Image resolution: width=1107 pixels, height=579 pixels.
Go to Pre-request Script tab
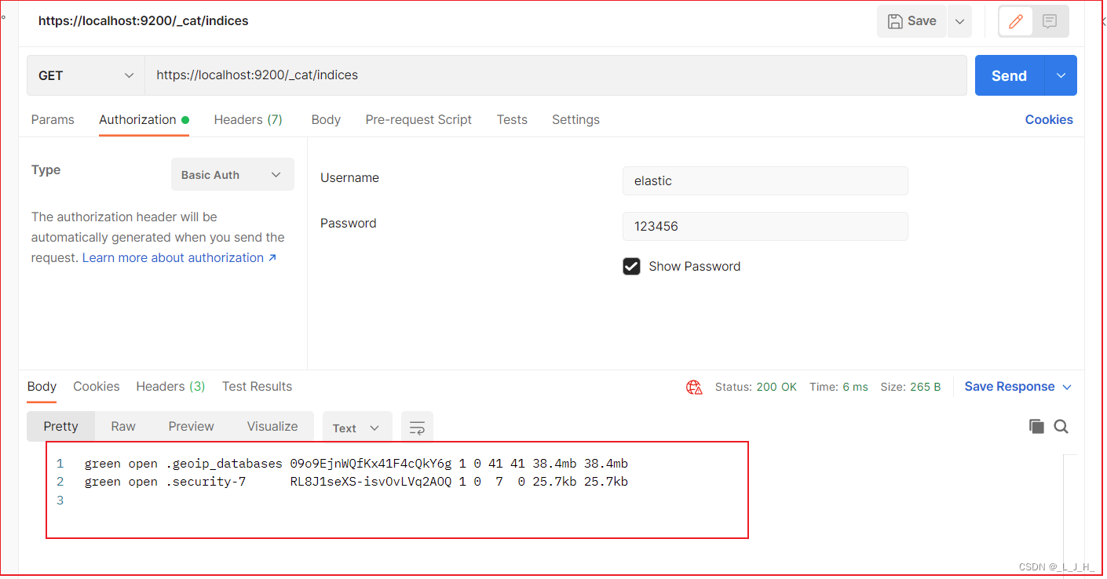(x=418, y=119)
